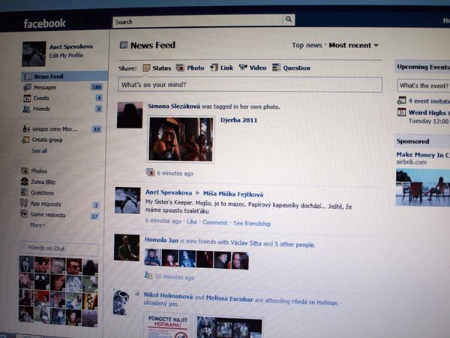
Task: Click the App requests icon
Action: click(x=24, y=204)
